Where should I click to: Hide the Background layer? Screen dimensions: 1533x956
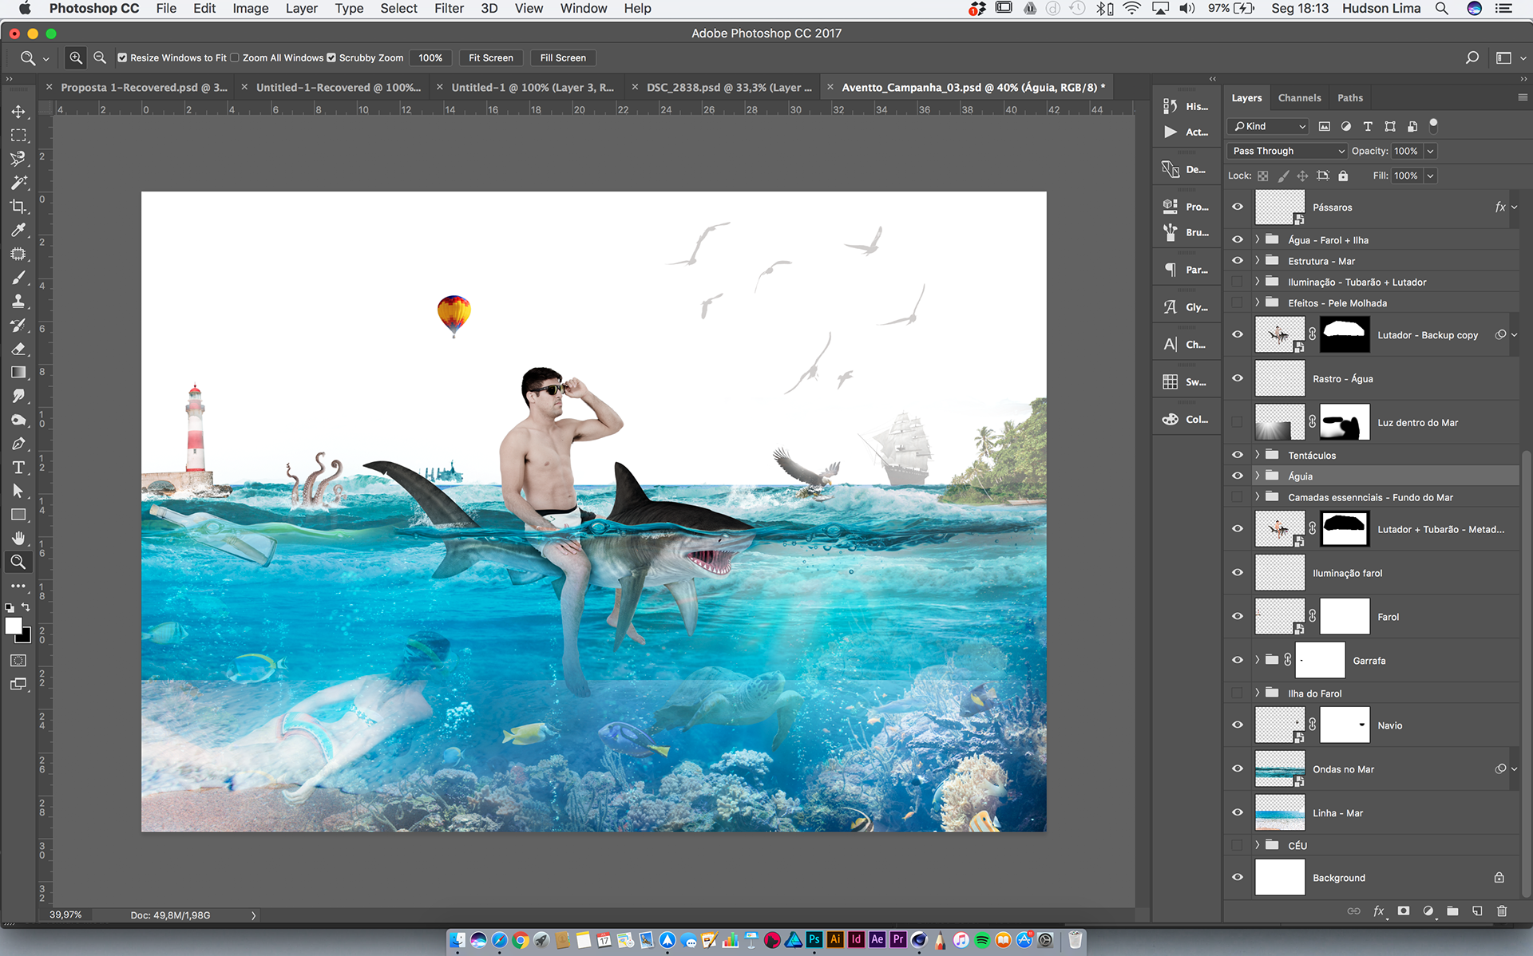1238,877
